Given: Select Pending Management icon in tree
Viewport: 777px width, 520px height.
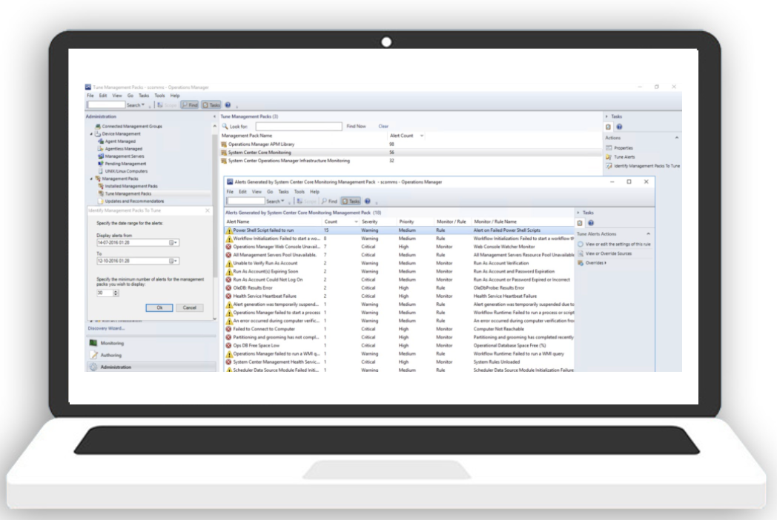Looking at the screenshot, I should 101,164.
